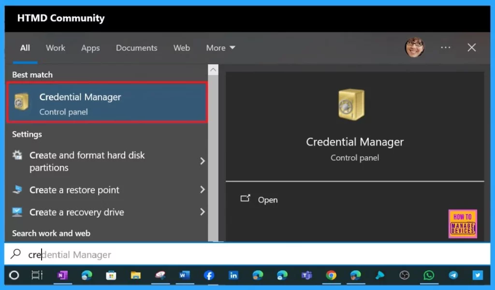This screenshot has height=290, width=495.
Task: Click Control panel subtitle in preview pane
Action: click(x=355, y=158)
